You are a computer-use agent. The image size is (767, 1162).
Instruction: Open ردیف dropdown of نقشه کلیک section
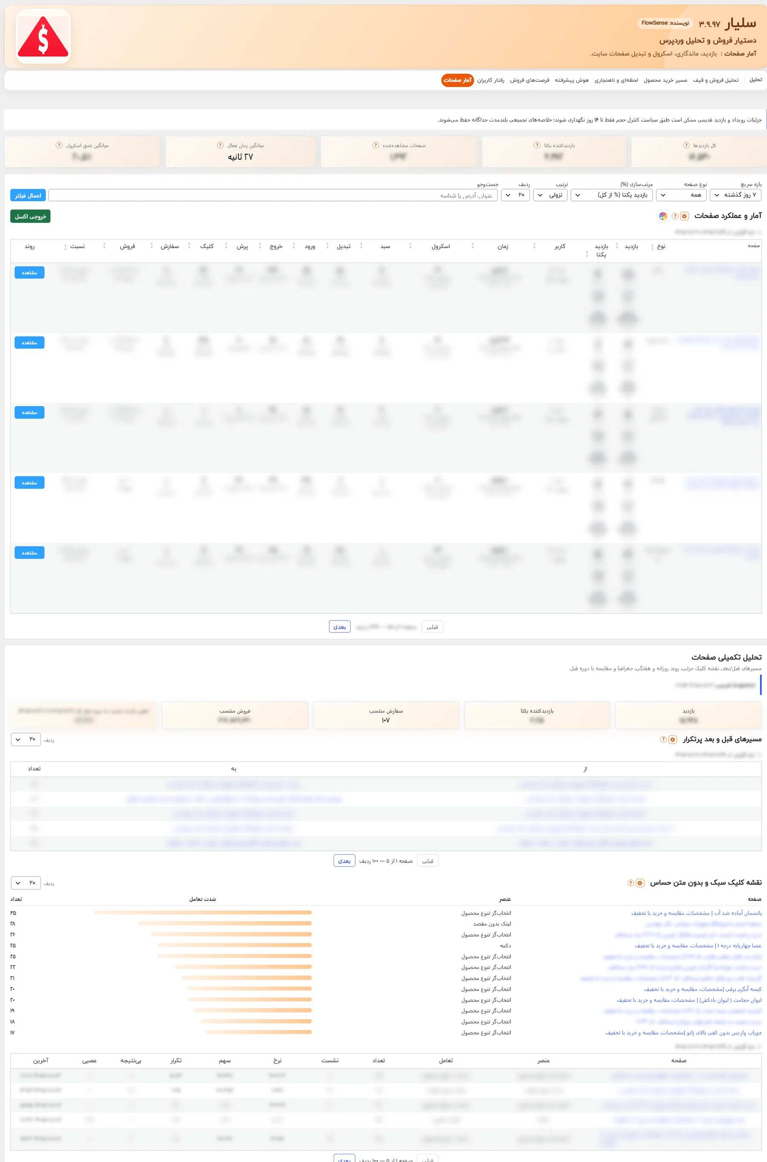[x=26, y=883]
